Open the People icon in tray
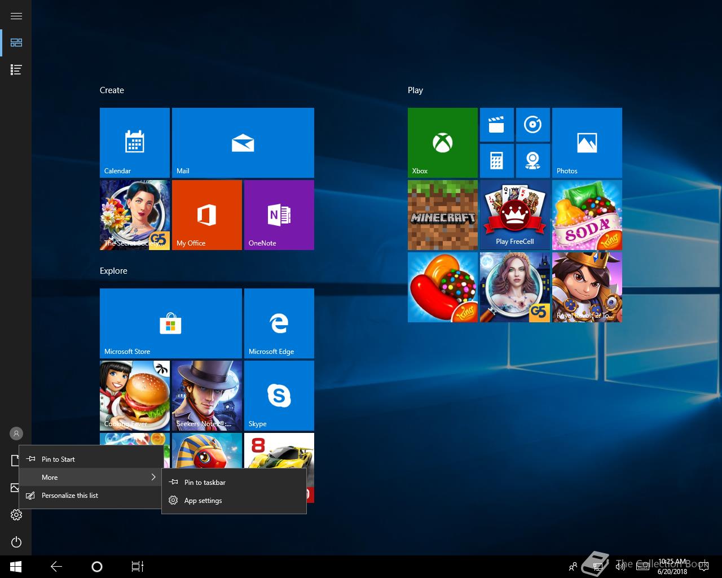The height and width of the screenshot is (578, 722). click(573, 567)
